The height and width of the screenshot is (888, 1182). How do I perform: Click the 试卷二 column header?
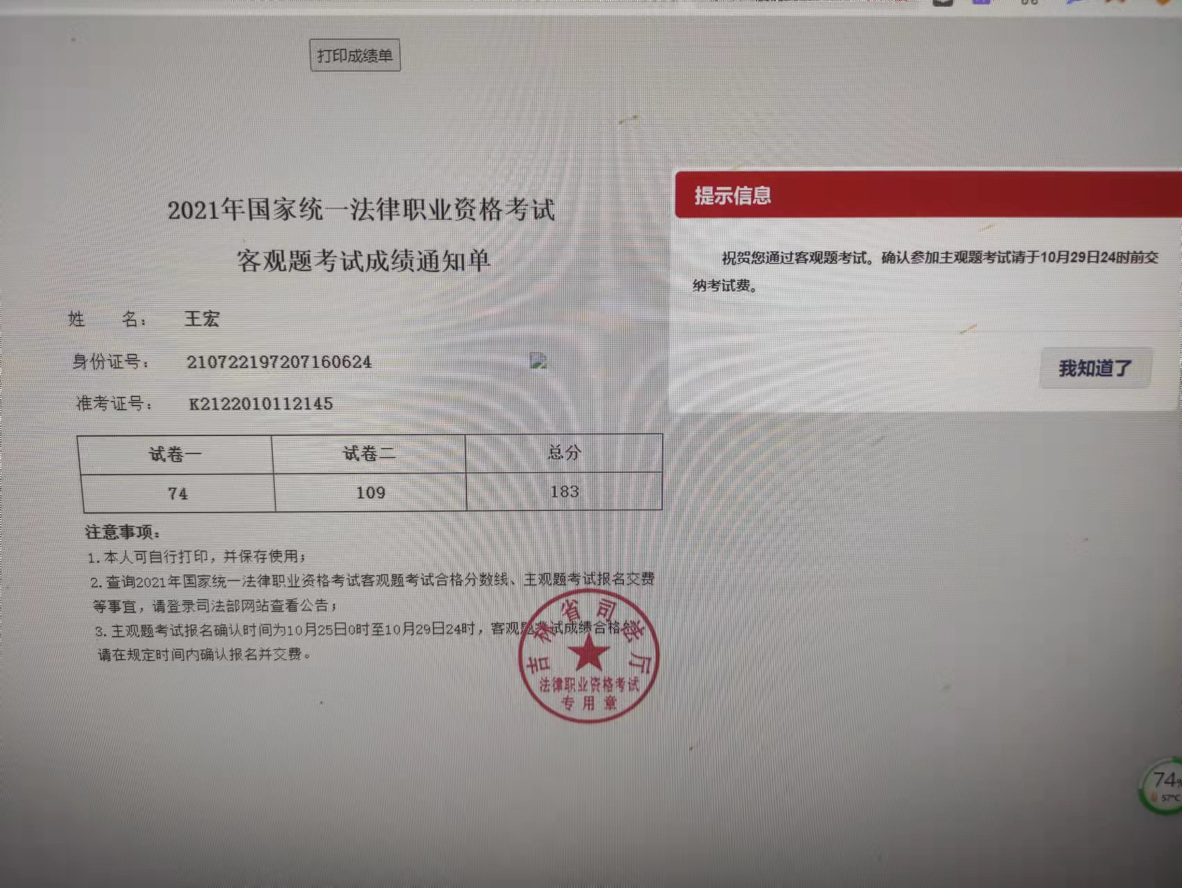pos(369,454)
